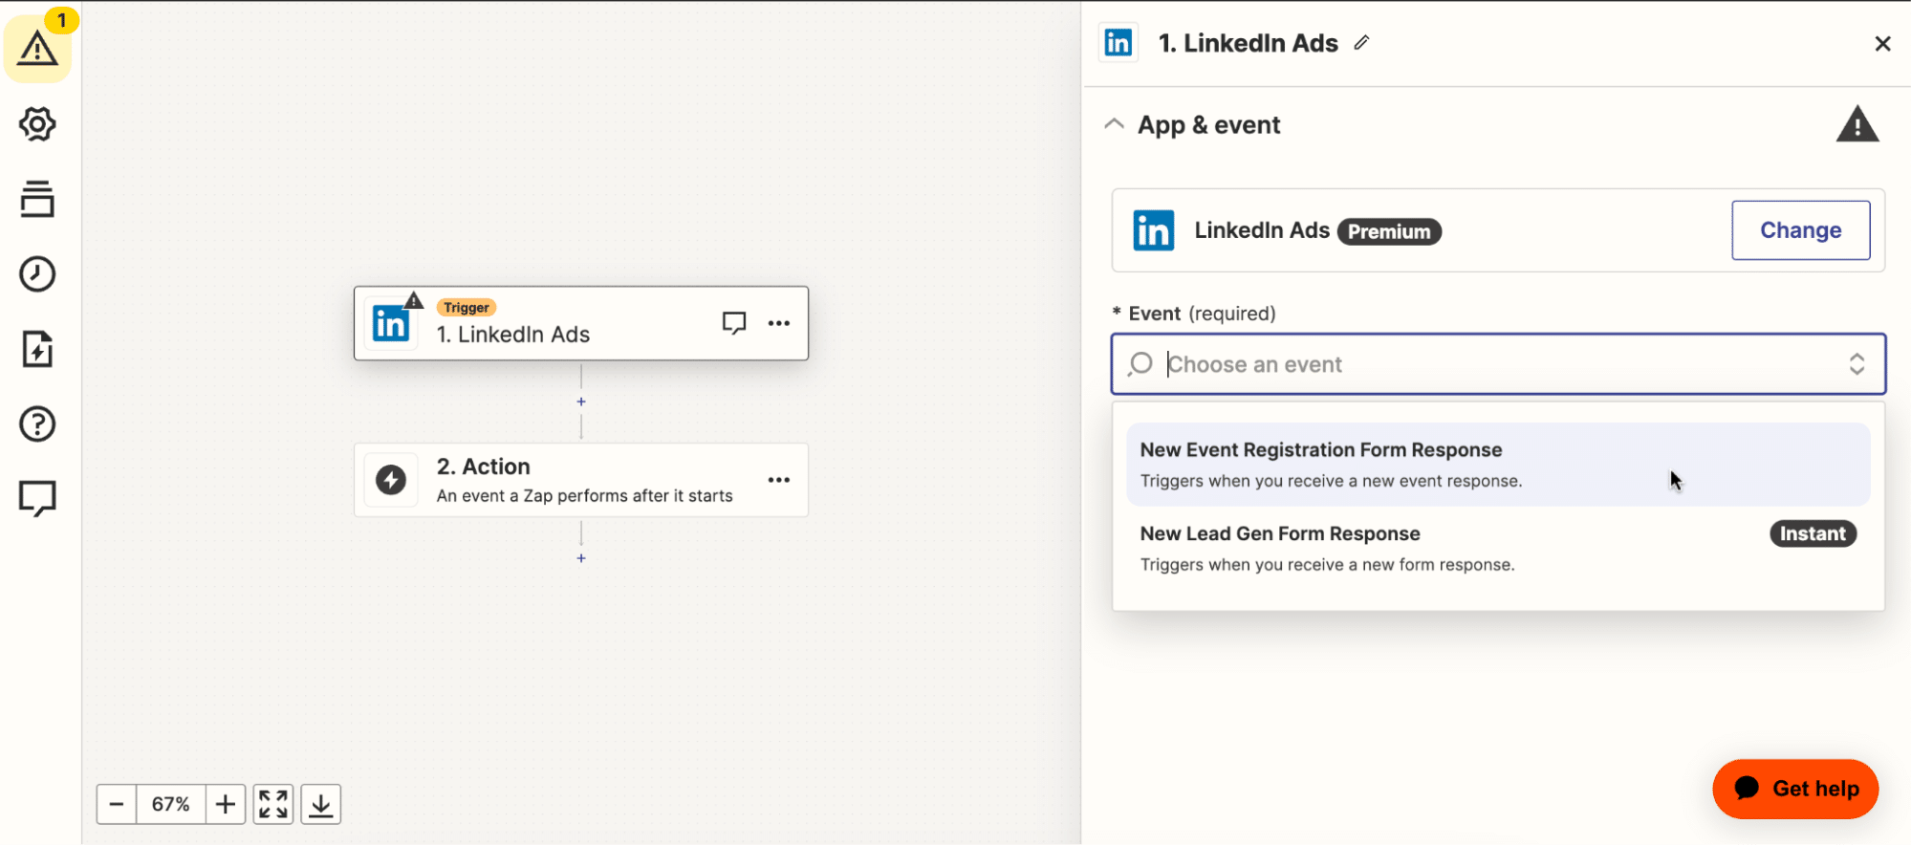Click the Instant badge
Screen dimensions: 1911x846
(x=1813, y=533)
